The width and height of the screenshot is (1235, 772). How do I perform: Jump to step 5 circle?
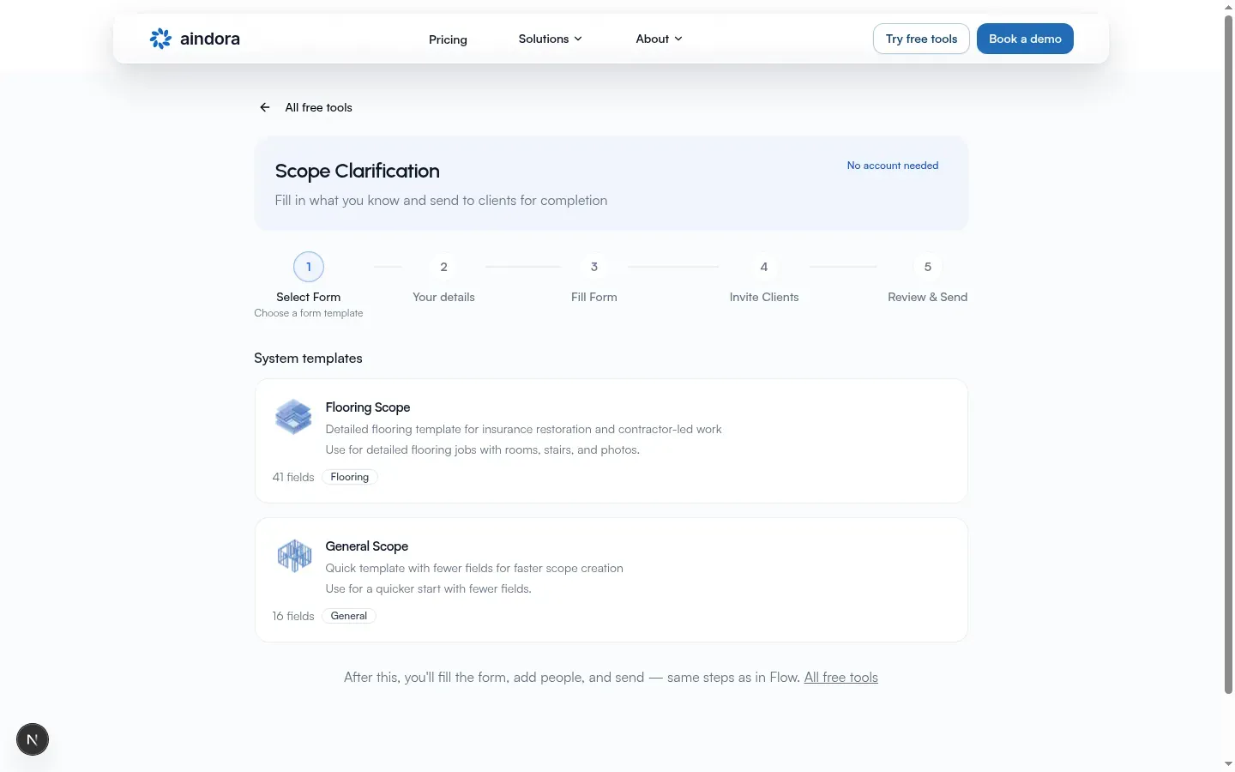[x=927, y=267]
